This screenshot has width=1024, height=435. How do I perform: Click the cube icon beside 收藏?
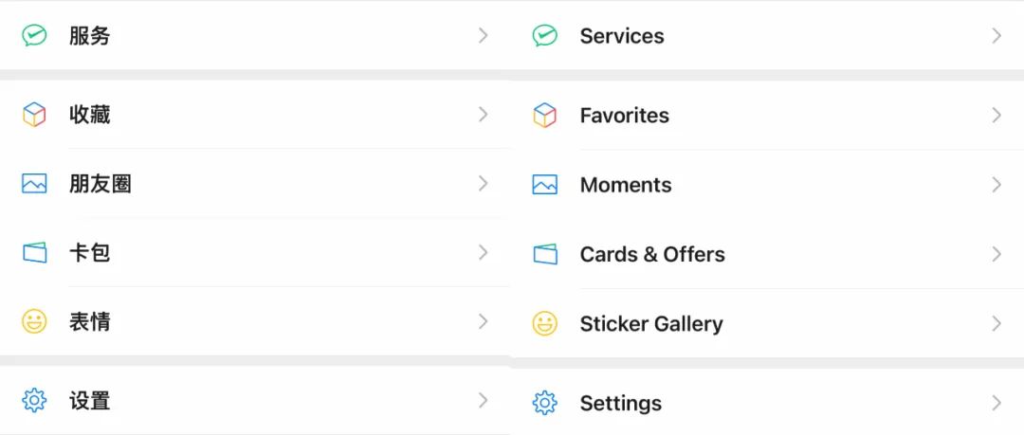tap(34, 115)
